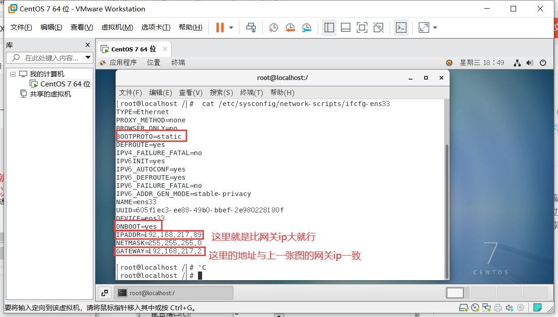Pause the virtual machine with the orange button
This screenshot has width=558, height=317.
[220, 28]
